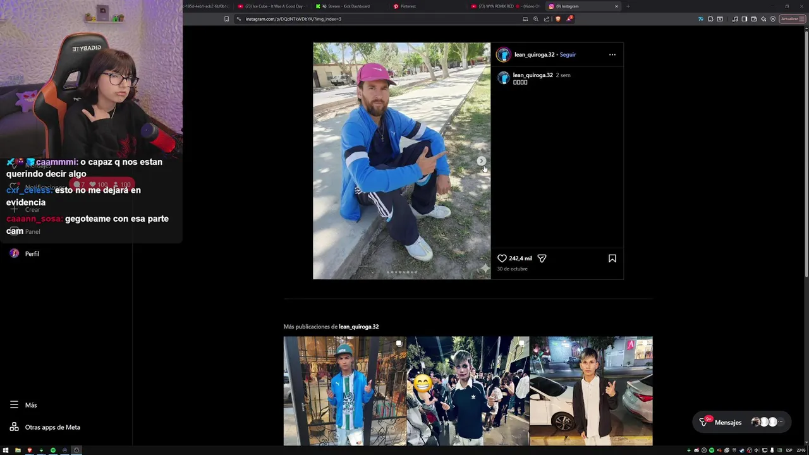The image size is (809, 455).
Task: Click the taskbar clock
Action: pos(801,450)
